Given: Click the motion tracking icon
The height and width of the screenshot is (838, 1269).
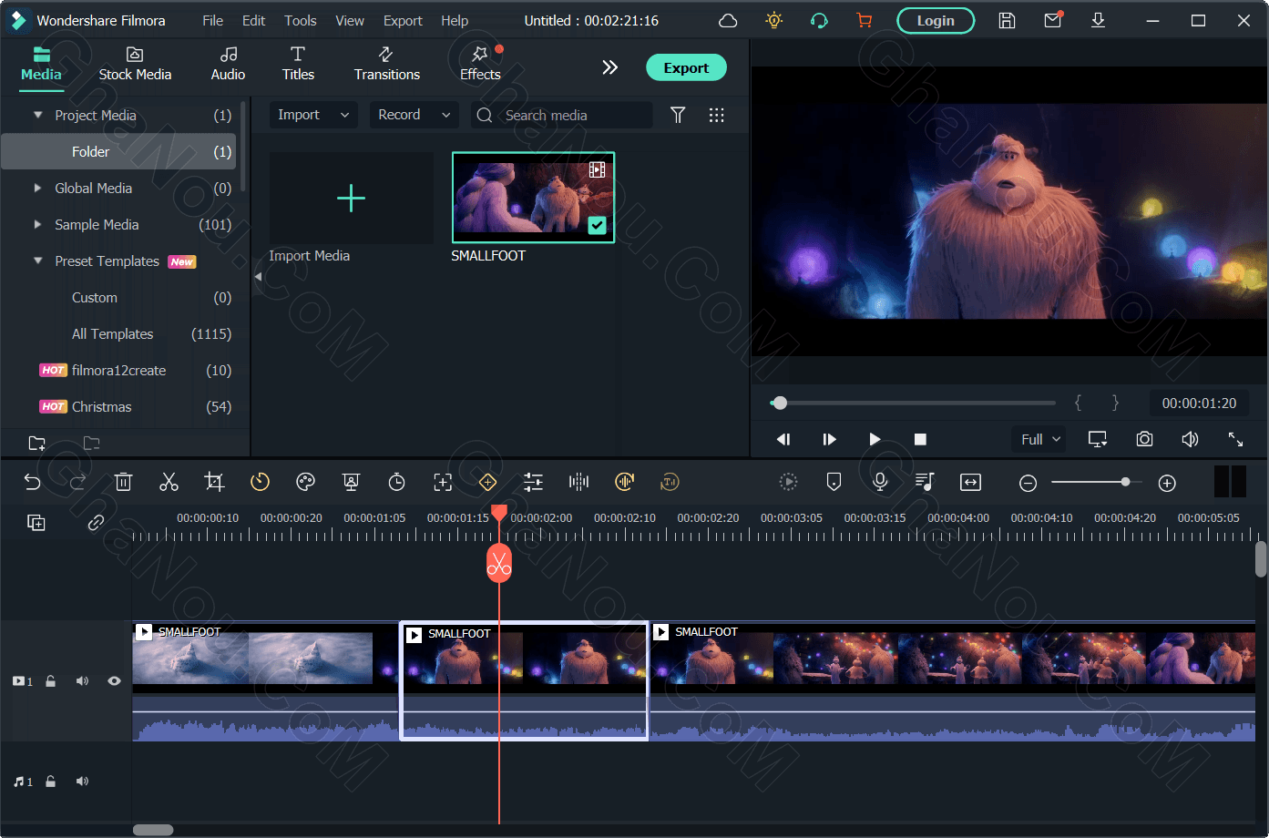Looking at the screenshot, I should click(443, 482).
